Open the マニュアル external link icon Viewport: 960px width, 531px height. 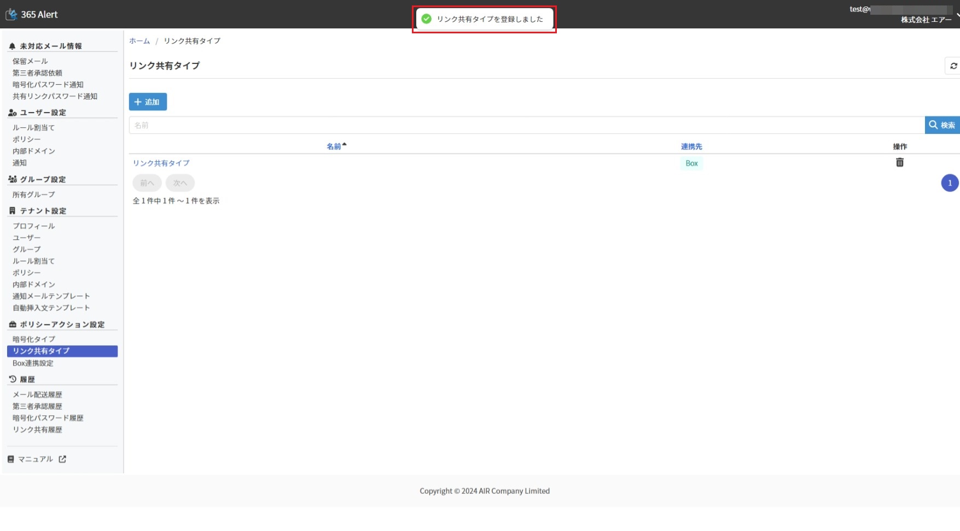click(x=62, y=459)
